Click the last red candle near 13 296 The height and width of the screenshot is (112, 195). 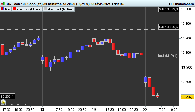click(158, 96)
